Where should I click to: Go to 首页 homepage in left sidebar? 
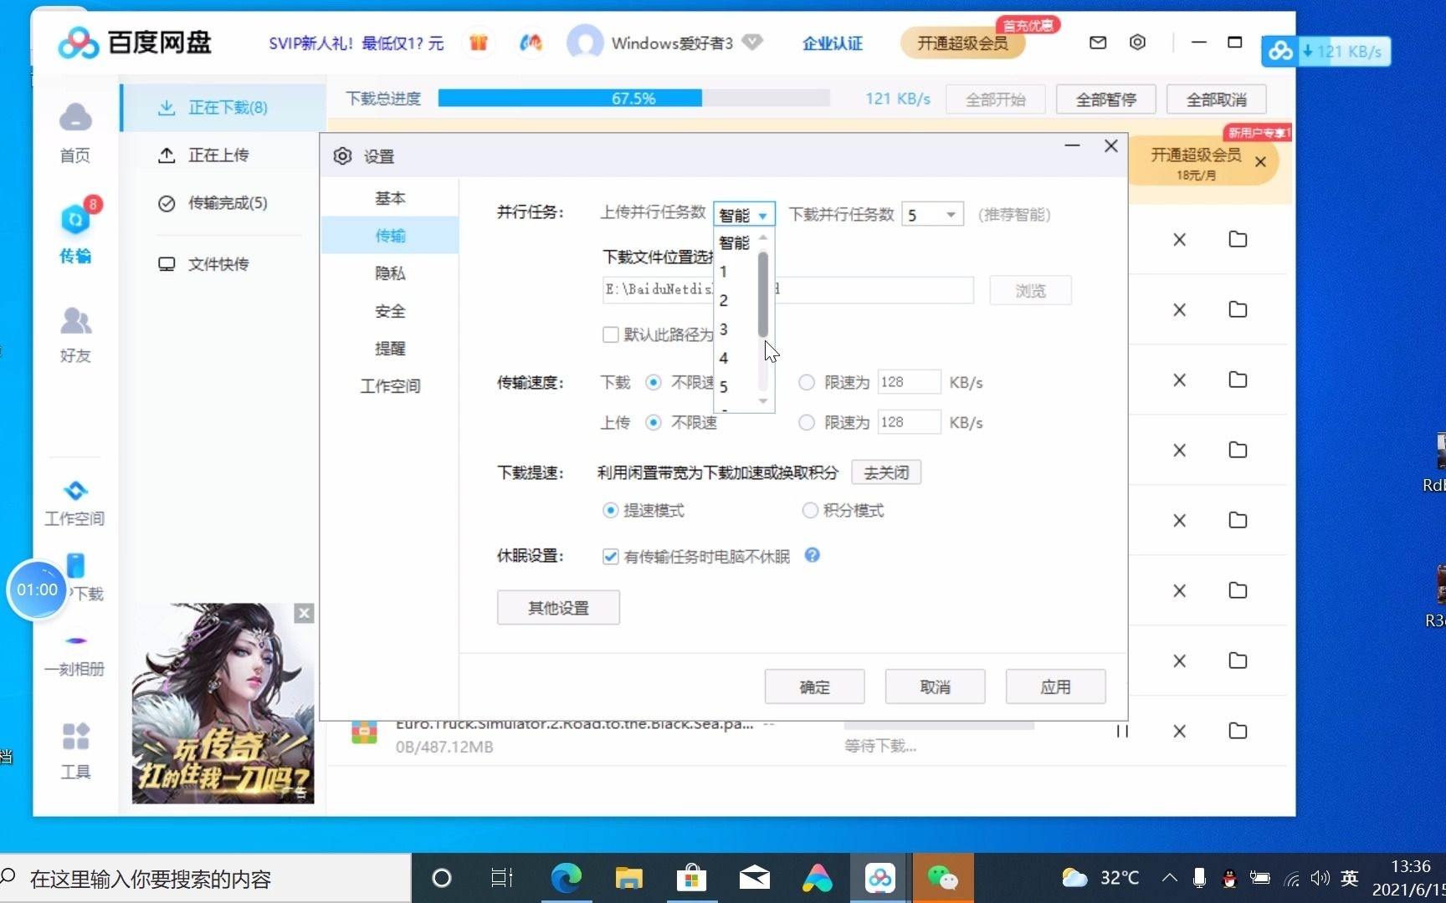74,134
